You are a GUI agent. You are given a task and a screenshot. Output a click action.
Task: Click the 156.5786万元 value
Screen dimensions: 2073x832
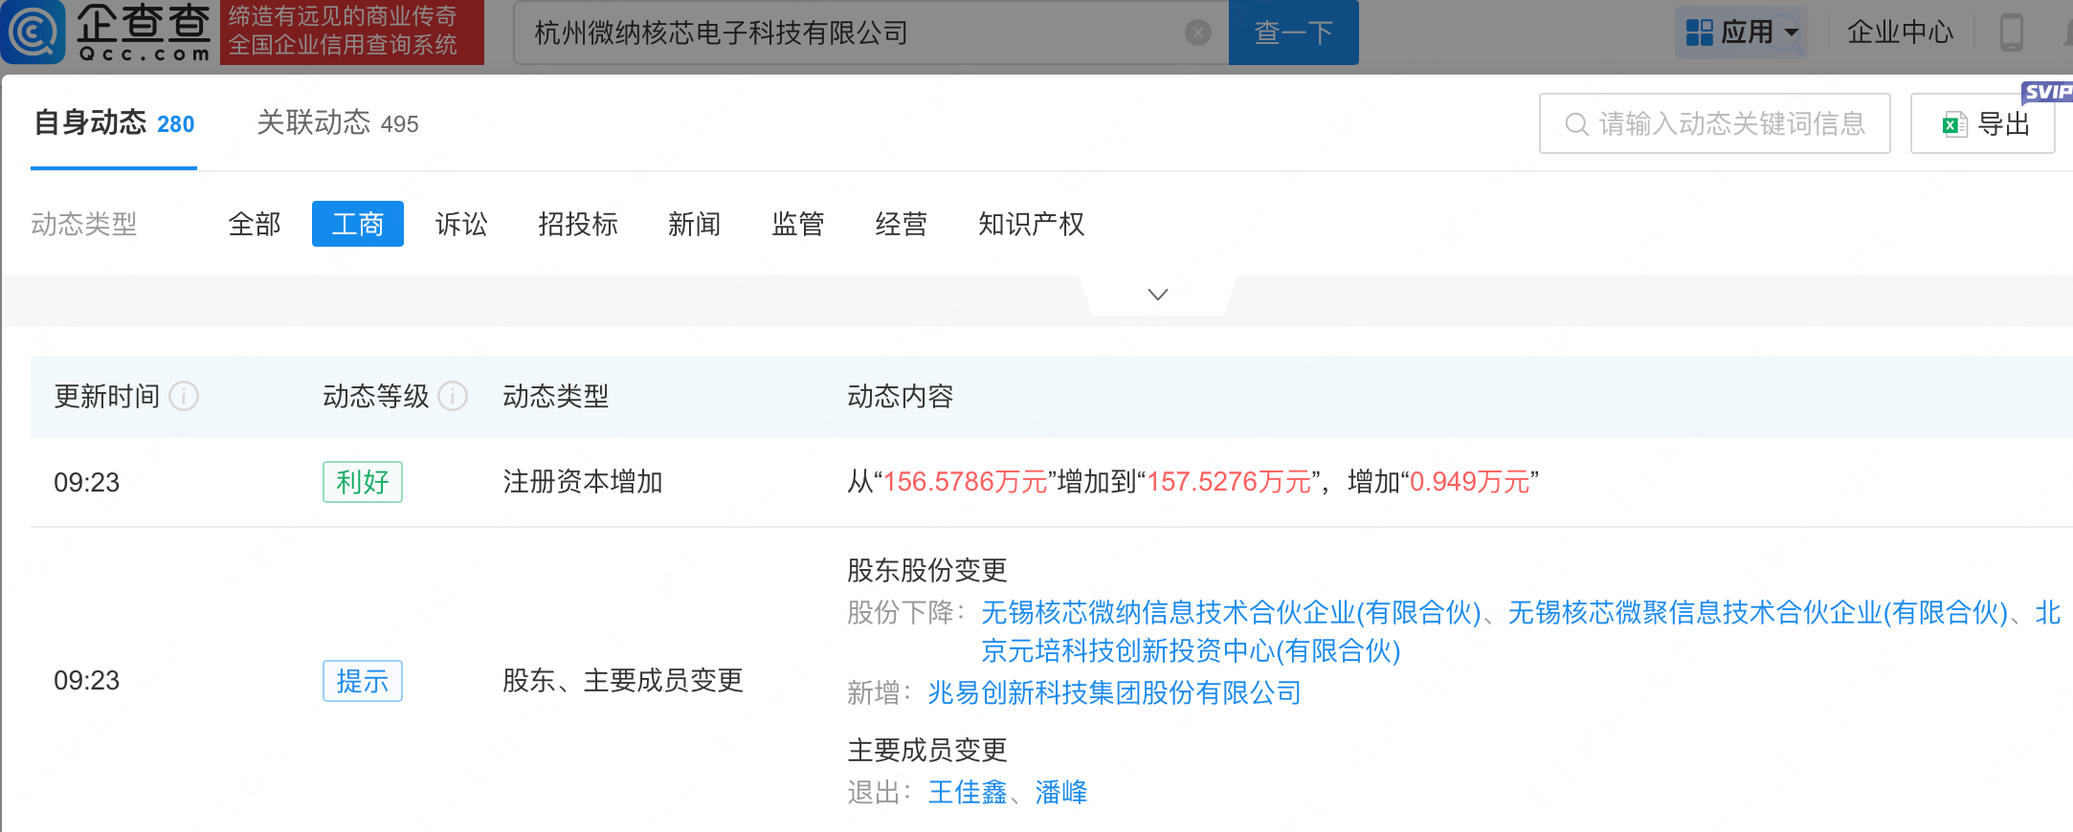click(x=966, y=481)
